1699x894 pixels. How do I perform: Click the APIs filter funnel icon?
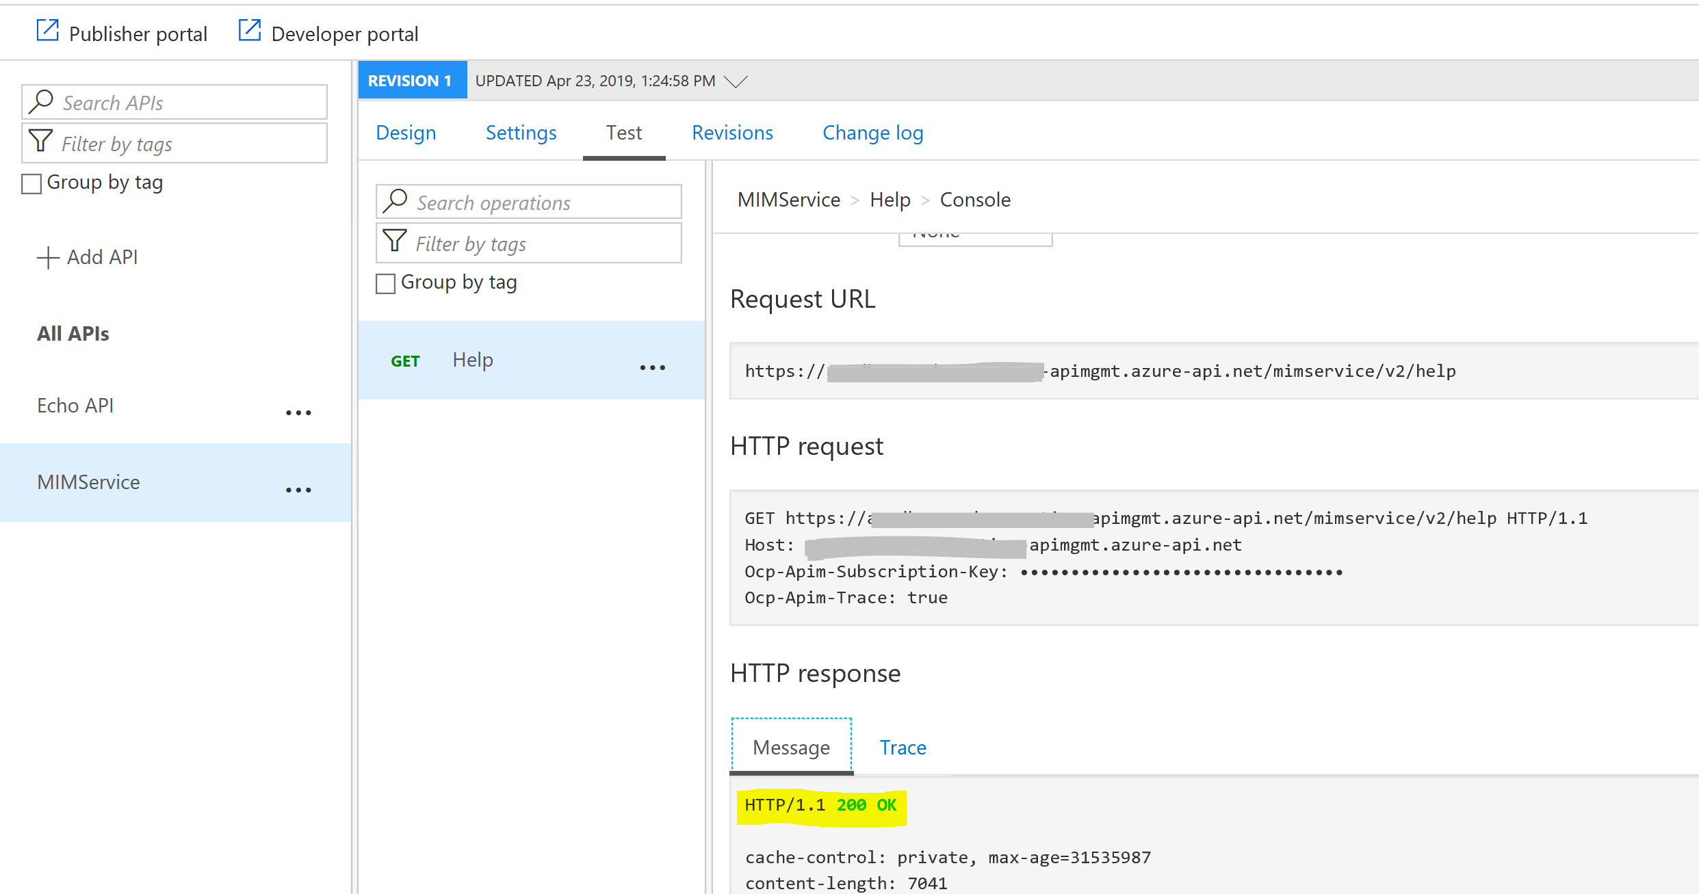[40, 142]
